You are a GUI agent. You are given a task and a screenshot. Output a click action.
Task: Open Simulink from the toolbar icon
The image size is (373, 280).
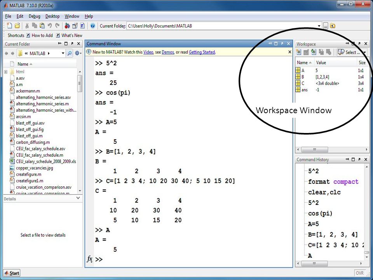pos(67,26)
